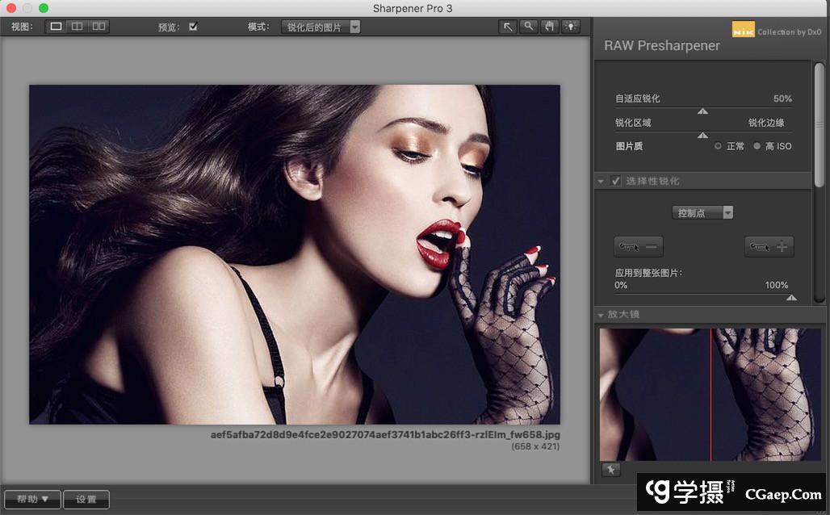Select the arrow pointer tool
This screenshot has height=515, width=830.
[508, 27]
